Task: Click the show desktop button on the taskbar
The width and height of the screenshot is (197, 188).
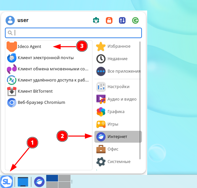Action: 23,181
